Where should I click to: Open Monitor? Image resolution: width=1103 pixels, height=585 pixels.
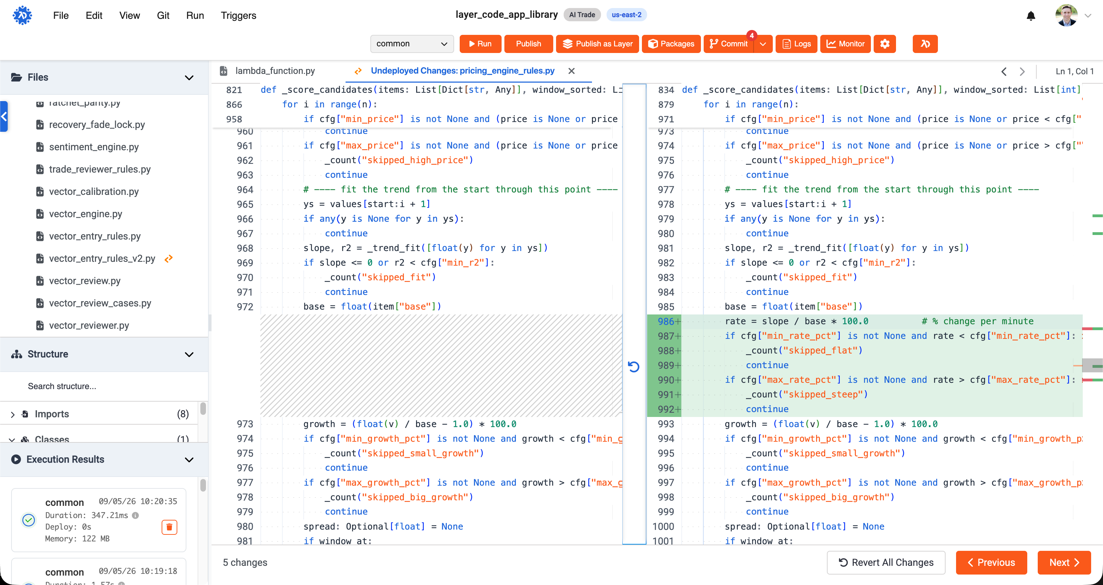coord(845,44)
